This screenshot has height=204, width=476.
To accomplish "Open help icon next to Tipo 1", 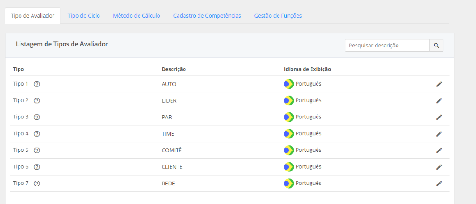I will (x=37, y=84).
